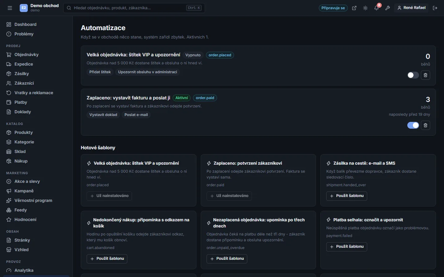Go to Problémy in sidebar
Image resolution: width=444 pixels, height=277 pixels.
(x=36, y=34)
